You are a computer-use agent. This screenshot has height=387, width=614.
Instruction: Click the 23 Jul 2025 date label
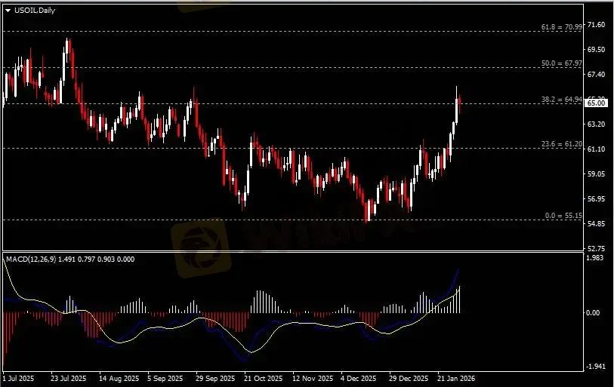[69, 379]
